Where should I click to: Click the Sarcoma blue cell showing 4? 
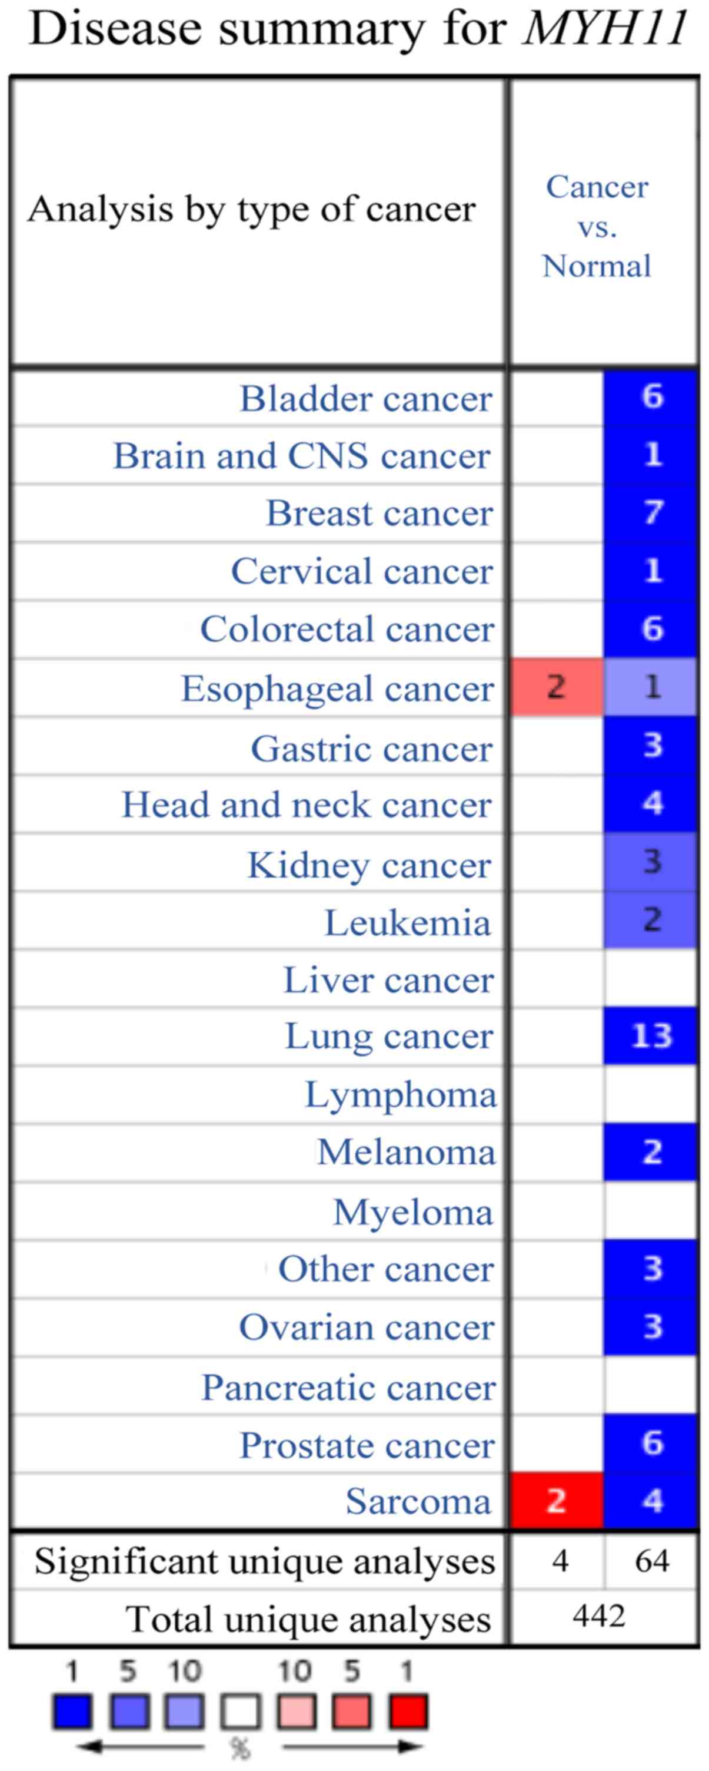(x=651, y=1500)
